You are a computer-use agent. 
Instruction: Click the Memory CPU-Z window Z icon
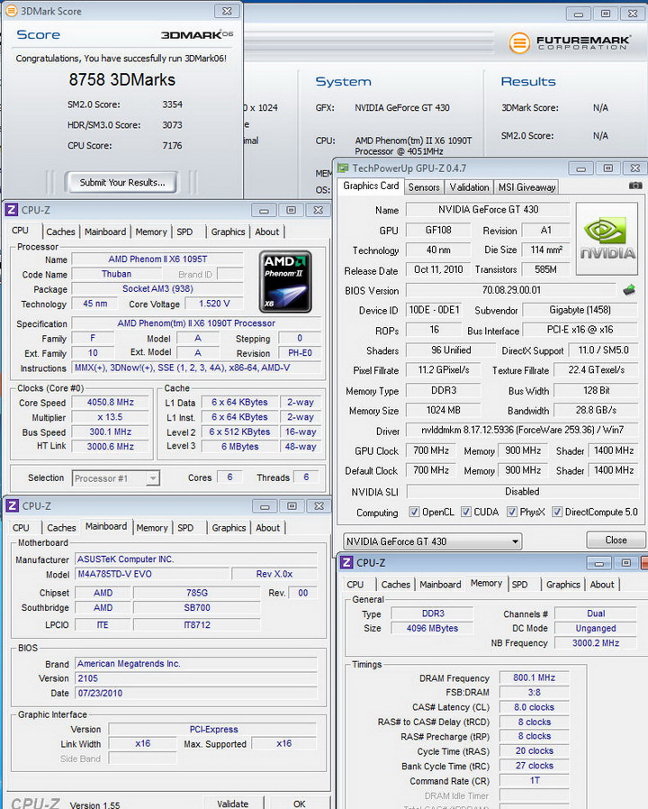(x=346, y=563)
